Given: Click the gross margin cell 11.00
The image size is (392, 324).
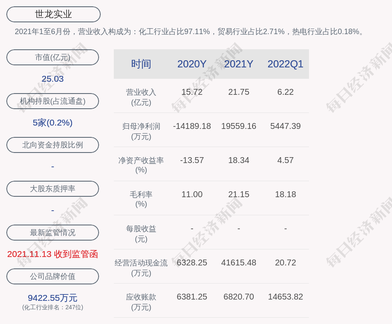Looking at the screenshot, I should [x=192, y=194].
